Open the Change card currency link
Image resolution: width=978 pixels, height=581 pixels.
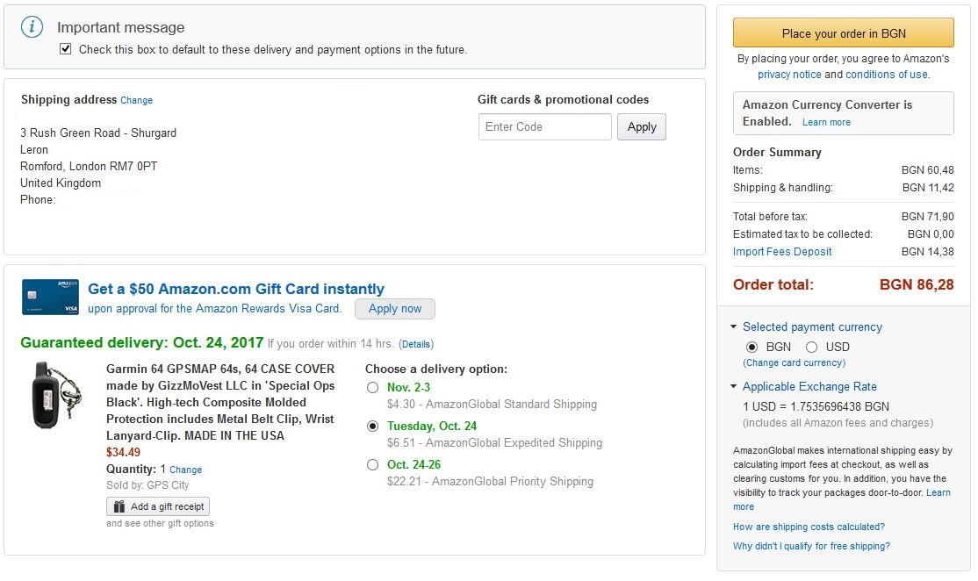click(x=794, y=362)
